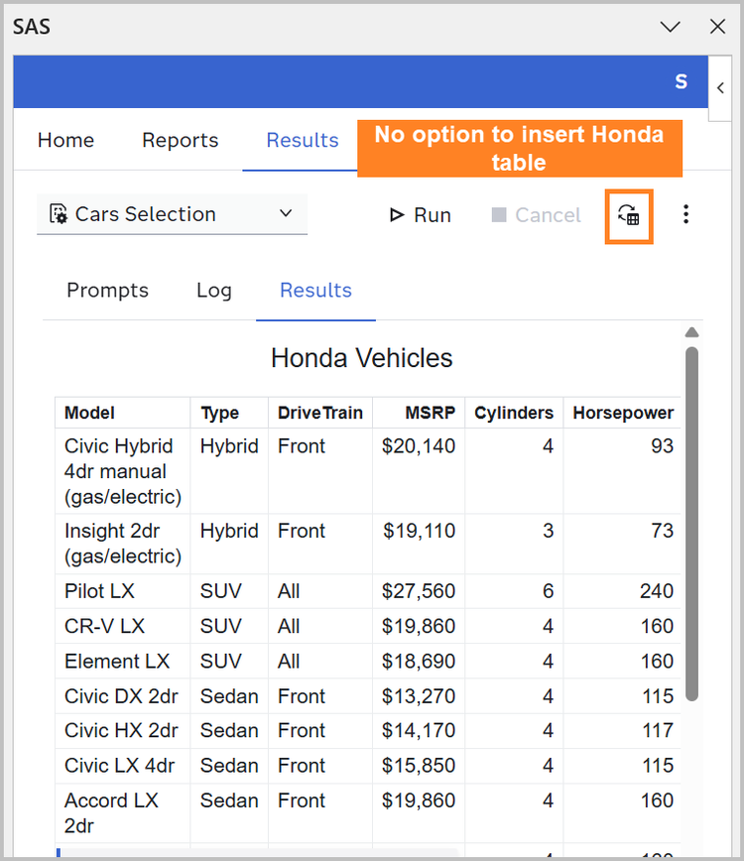Click the horsepower value 93
The width and height of the screenshot is (744, 861).
pyautogui.click(x=663, y=446)
